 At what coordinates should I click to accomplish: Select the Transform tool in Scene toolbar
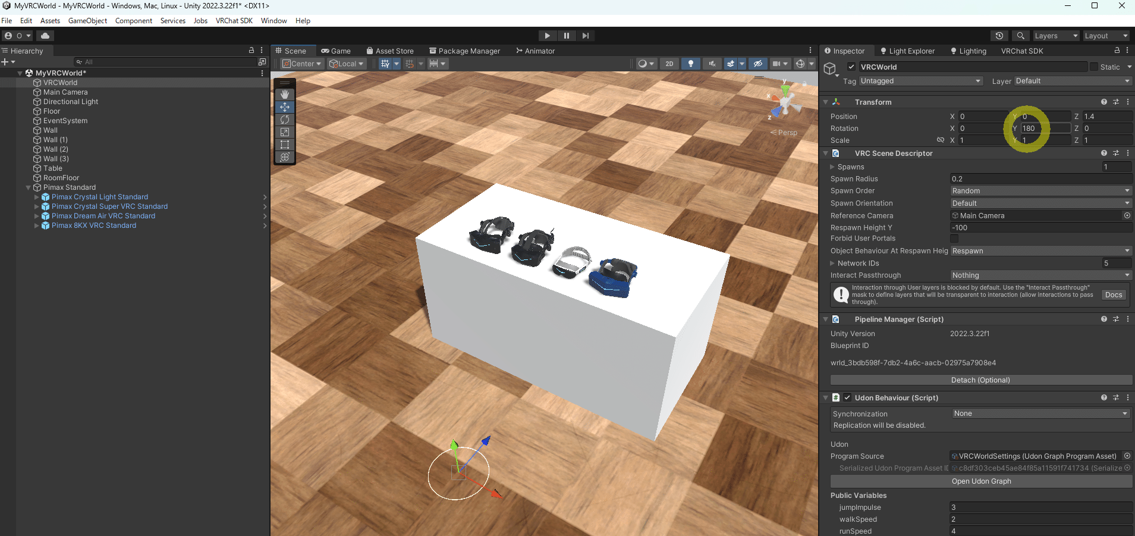coord(285,157)
